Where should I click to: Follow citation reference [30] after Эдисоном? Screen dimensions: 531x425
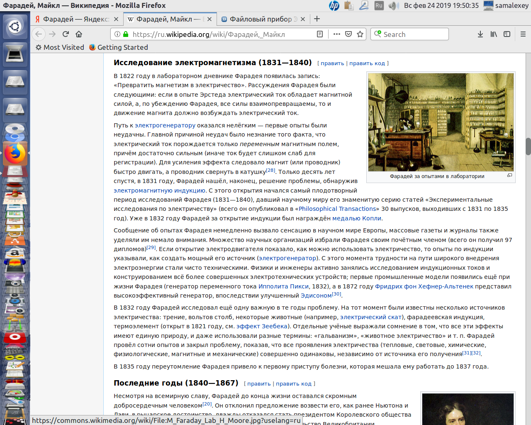tap(336, 294)
